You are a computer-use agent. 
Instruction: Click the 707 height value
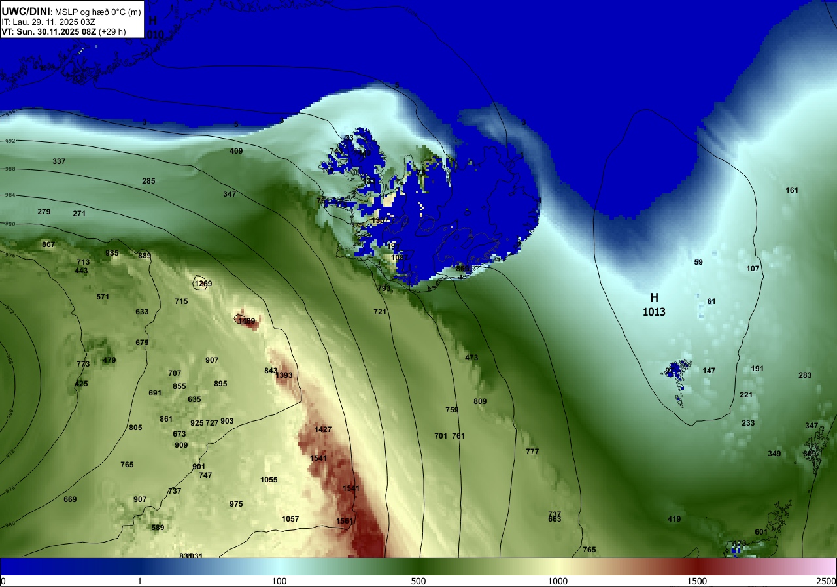click(175, 373)
